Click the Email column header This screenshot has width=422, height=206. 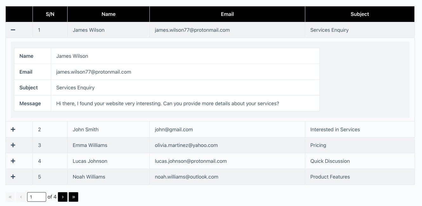click(x=227, y=14)
